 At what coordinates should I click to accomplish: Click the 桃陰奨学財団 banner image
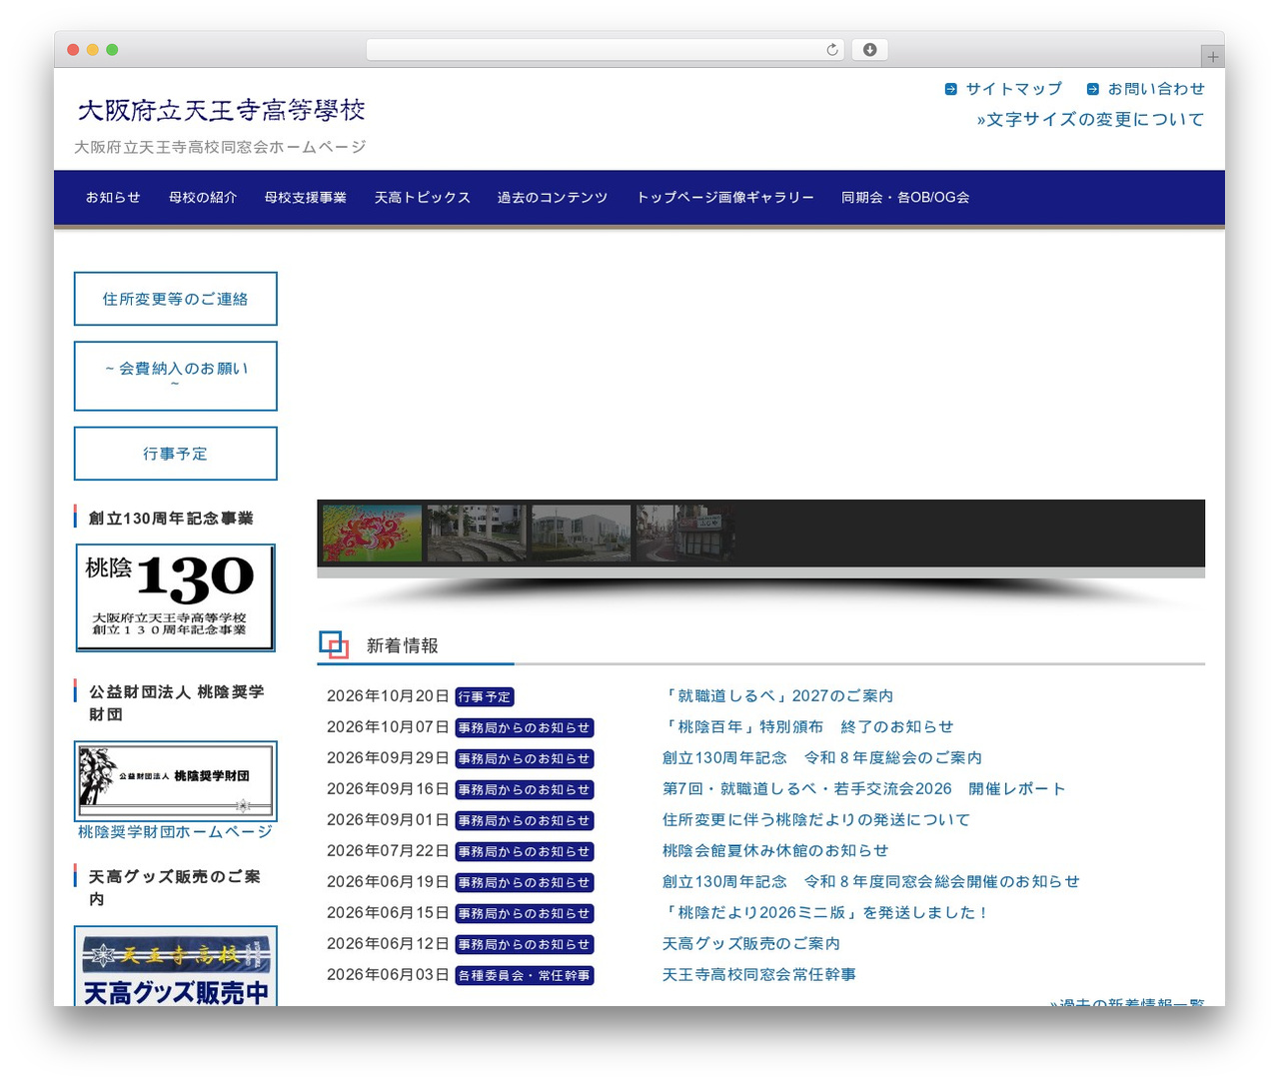[176, 781]
